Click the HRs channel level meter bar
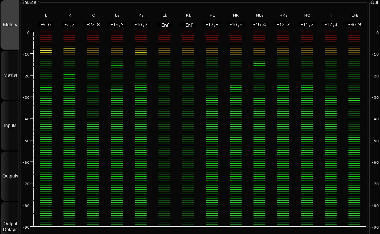Viewport: 380px width, 234px height. (x=283, y=136)
